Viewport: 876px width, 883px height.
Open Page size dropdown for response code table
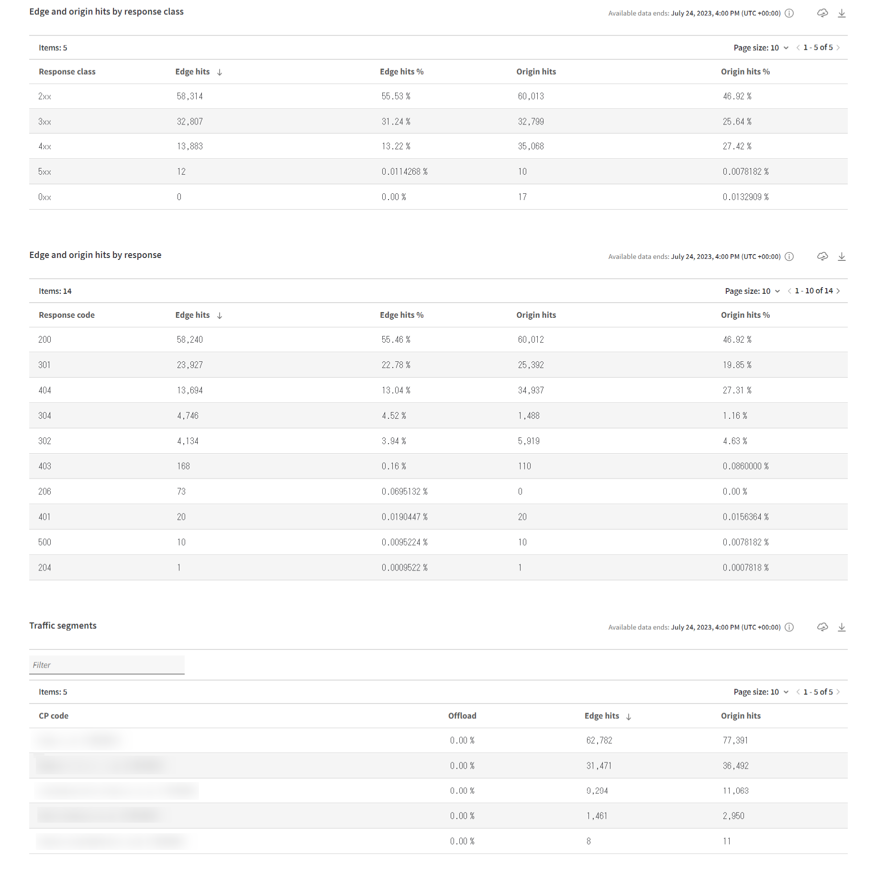752,291
